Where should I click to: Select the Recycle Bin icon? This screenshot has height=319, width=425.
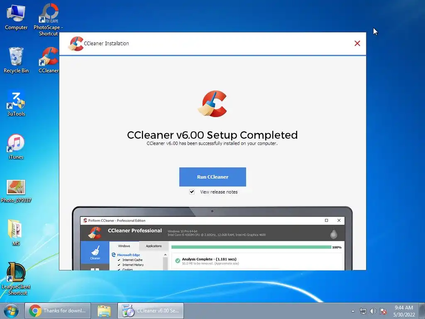point(16,60)
